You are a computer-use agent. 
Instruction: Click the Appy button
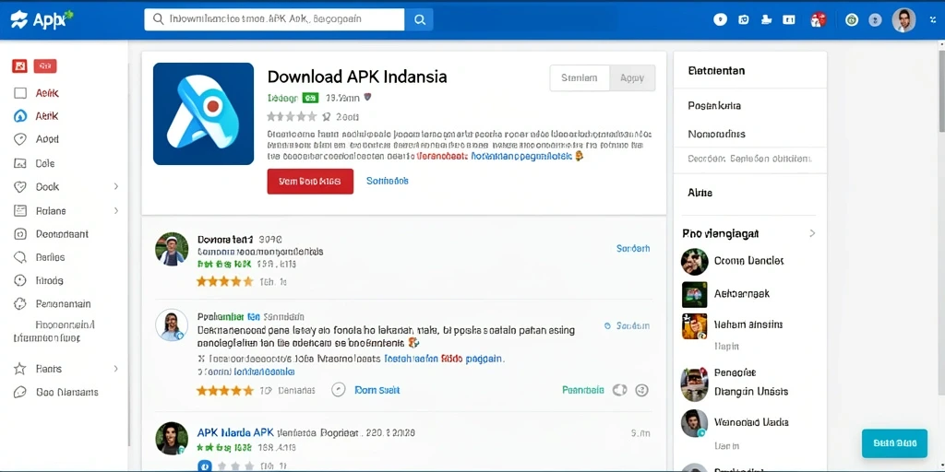[x=632, y=77]
